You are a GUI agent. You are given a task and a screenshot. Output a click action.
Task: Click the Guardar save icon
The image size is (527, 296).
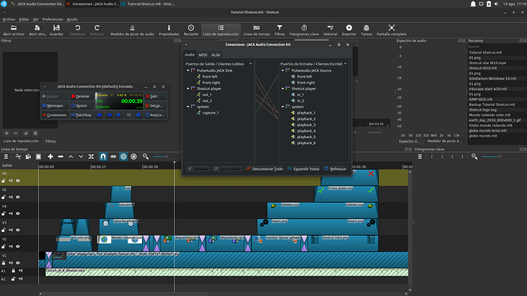(56, 30)
